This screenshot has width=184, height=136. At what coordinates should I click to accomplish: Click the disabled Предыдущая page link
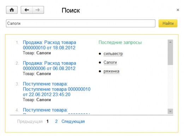pos(30,122)
